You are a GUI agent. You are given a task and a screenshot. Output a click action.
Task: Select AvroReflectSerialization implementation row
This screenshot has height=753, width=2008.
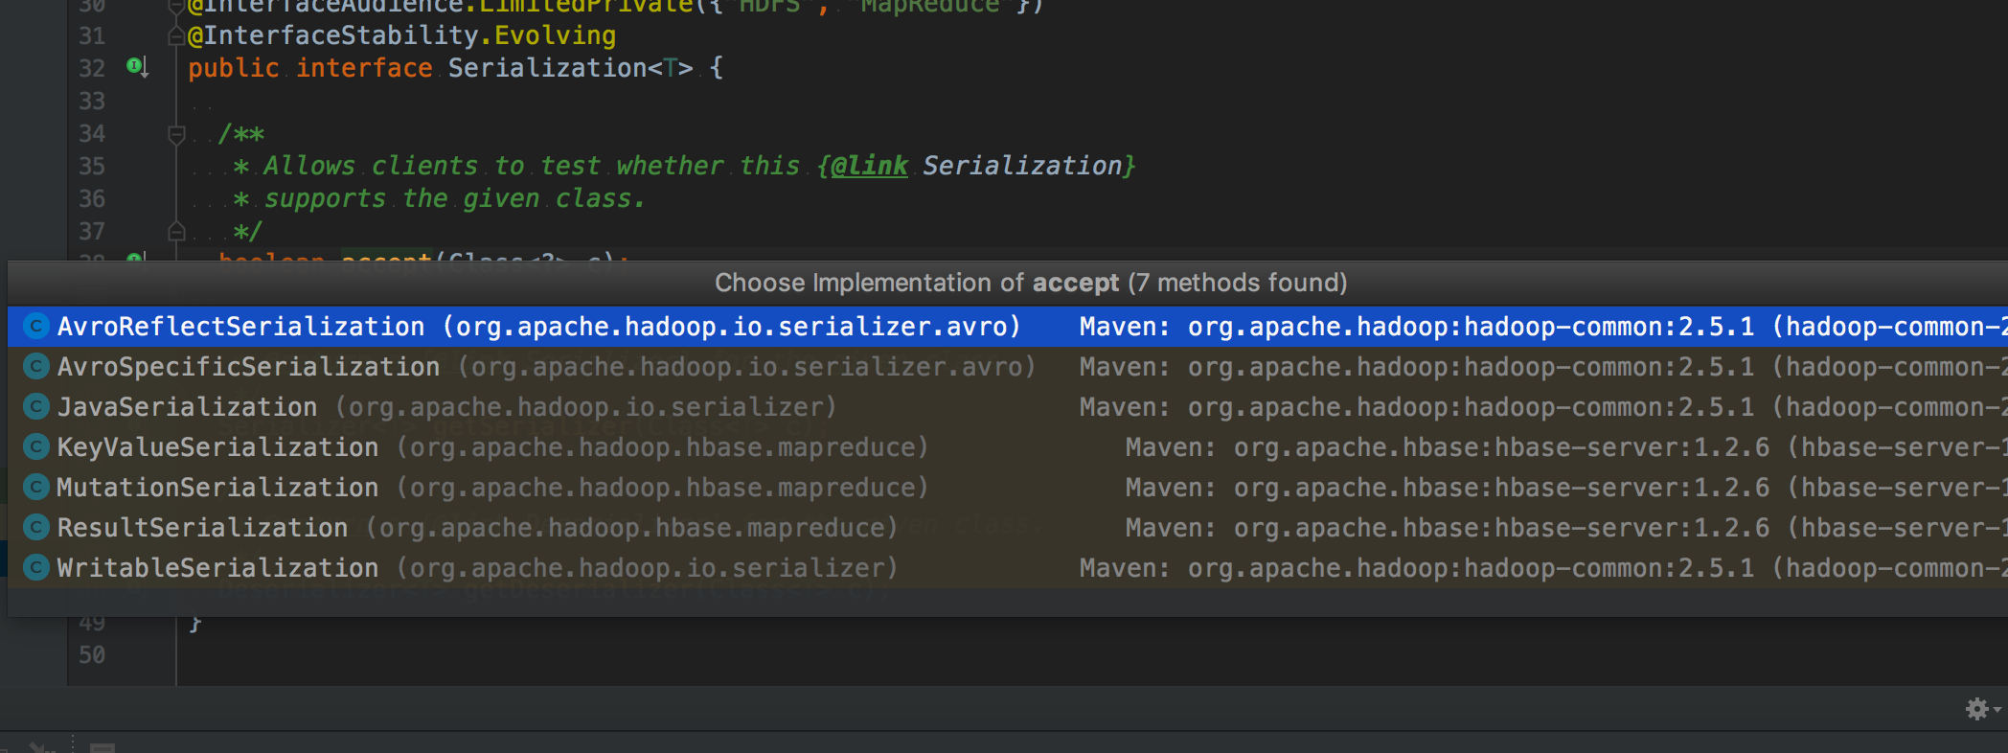coord(1008,327)
